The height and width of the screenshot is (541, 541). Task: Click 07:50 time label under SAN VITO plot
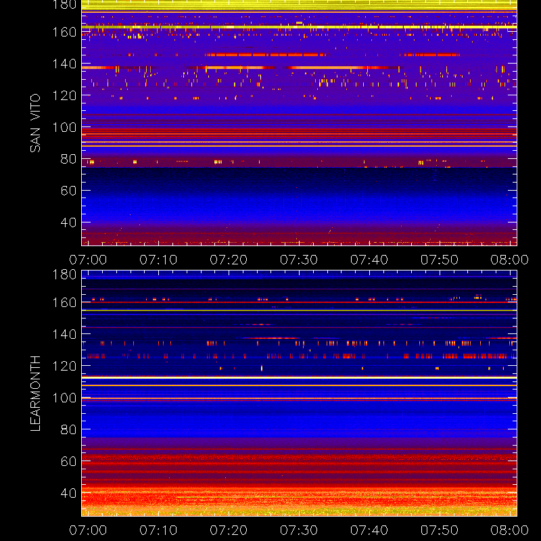439,260
